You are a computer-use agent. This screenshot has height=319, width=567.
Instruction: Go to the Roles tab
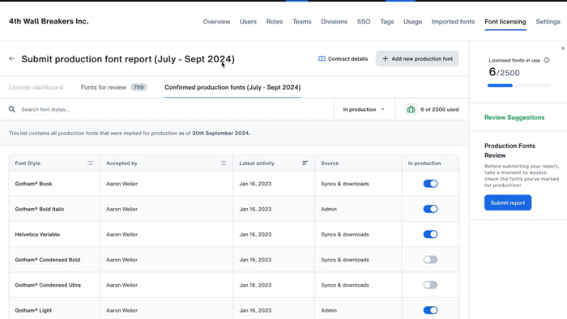[x=275, y=22]
